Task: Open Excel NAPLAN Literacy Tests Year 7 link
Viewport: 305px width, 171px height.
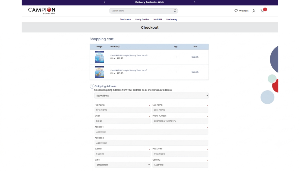Action: coord(129,70)
